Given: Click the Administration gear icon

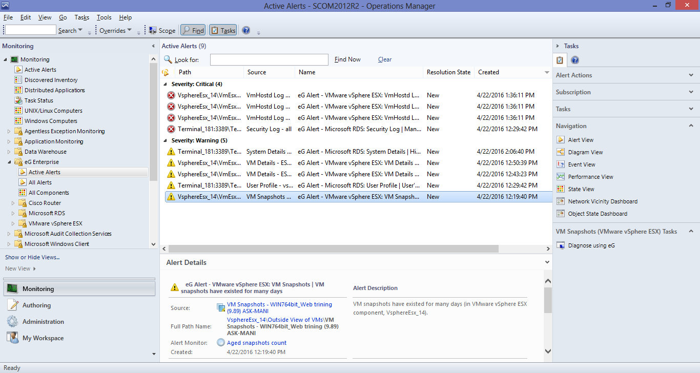Looking at the screenshot, I should point(12,322).
